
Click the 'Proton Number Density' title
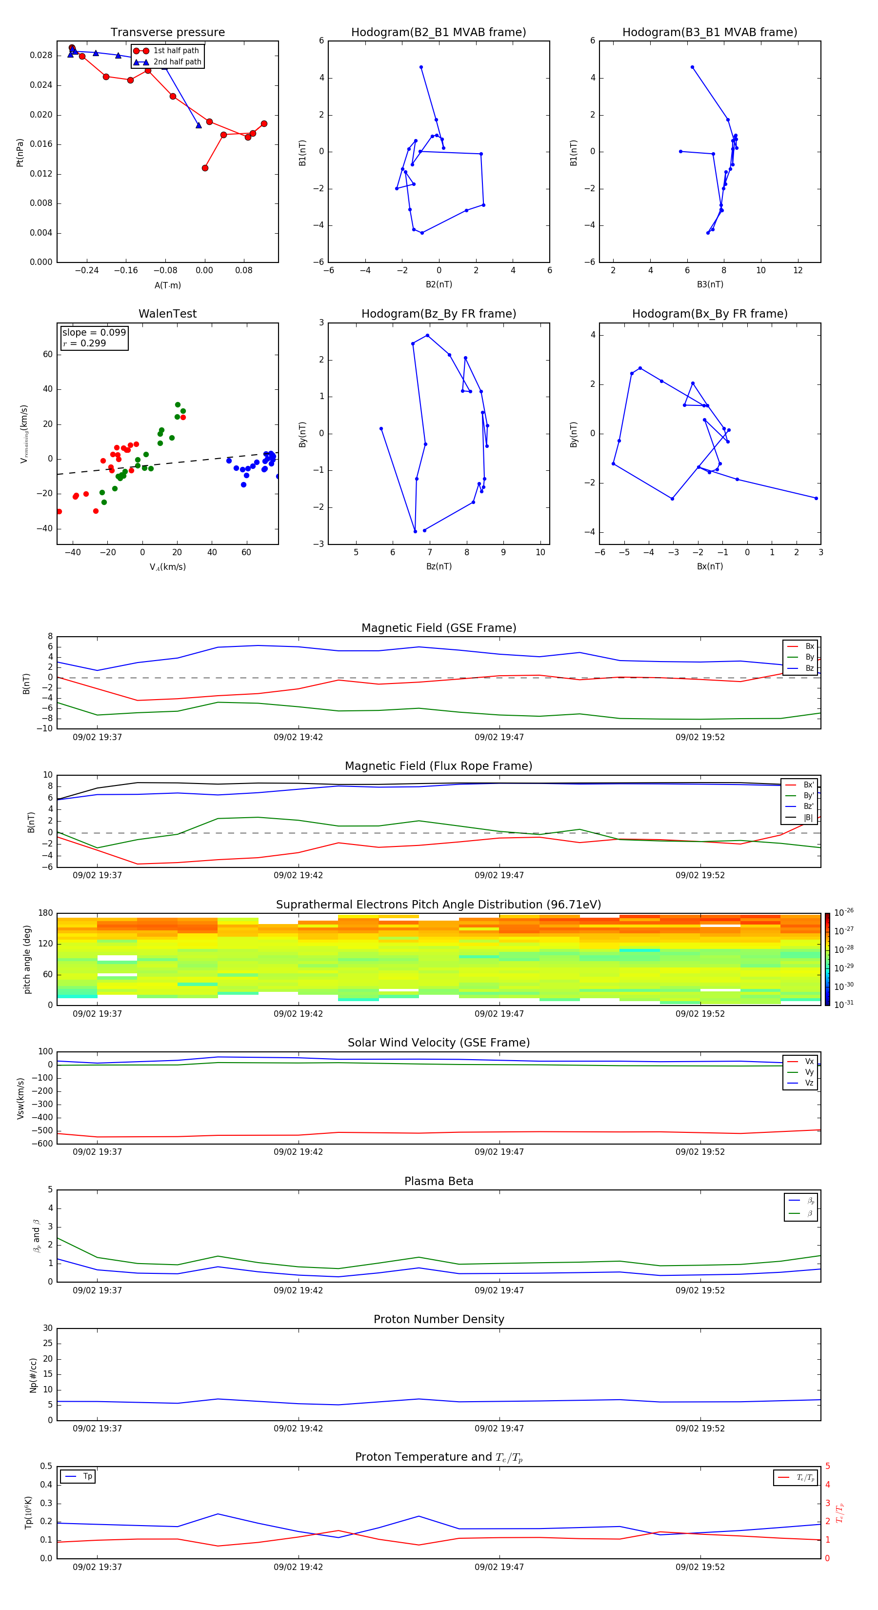439,1319
